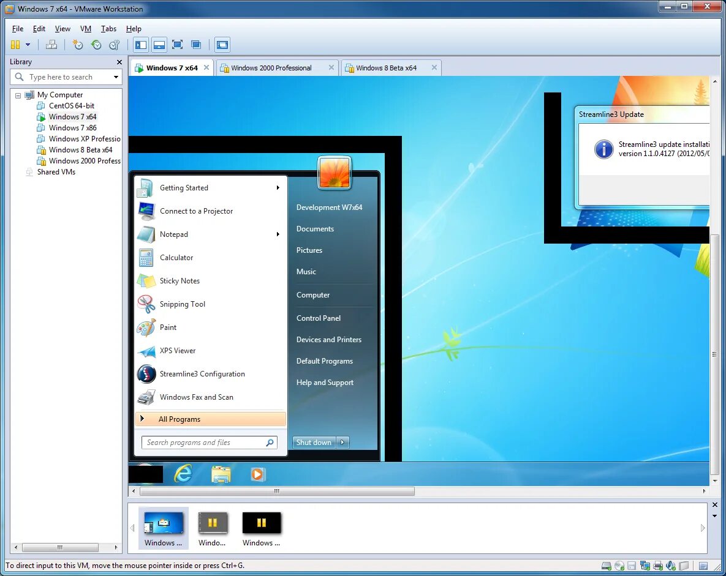Close the Library panel

(x=119, y=62)
